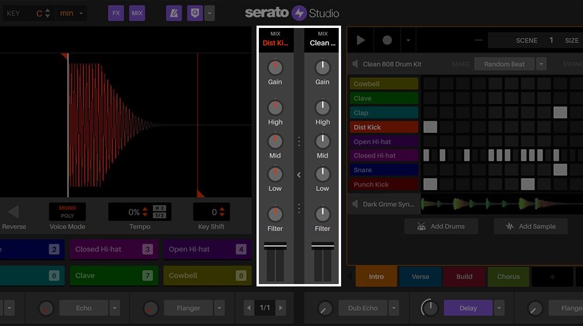583x326 pixels.
Task: Click the Add Sample button
Action: [531, 226]
